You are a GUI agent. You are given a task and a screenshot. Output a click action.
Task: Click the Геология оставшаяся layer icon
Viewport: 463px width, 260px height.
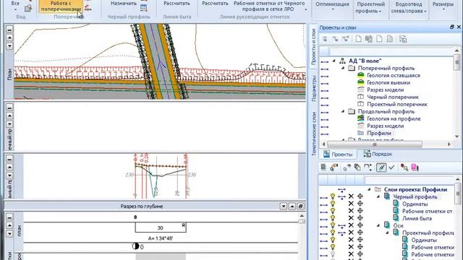360,75
